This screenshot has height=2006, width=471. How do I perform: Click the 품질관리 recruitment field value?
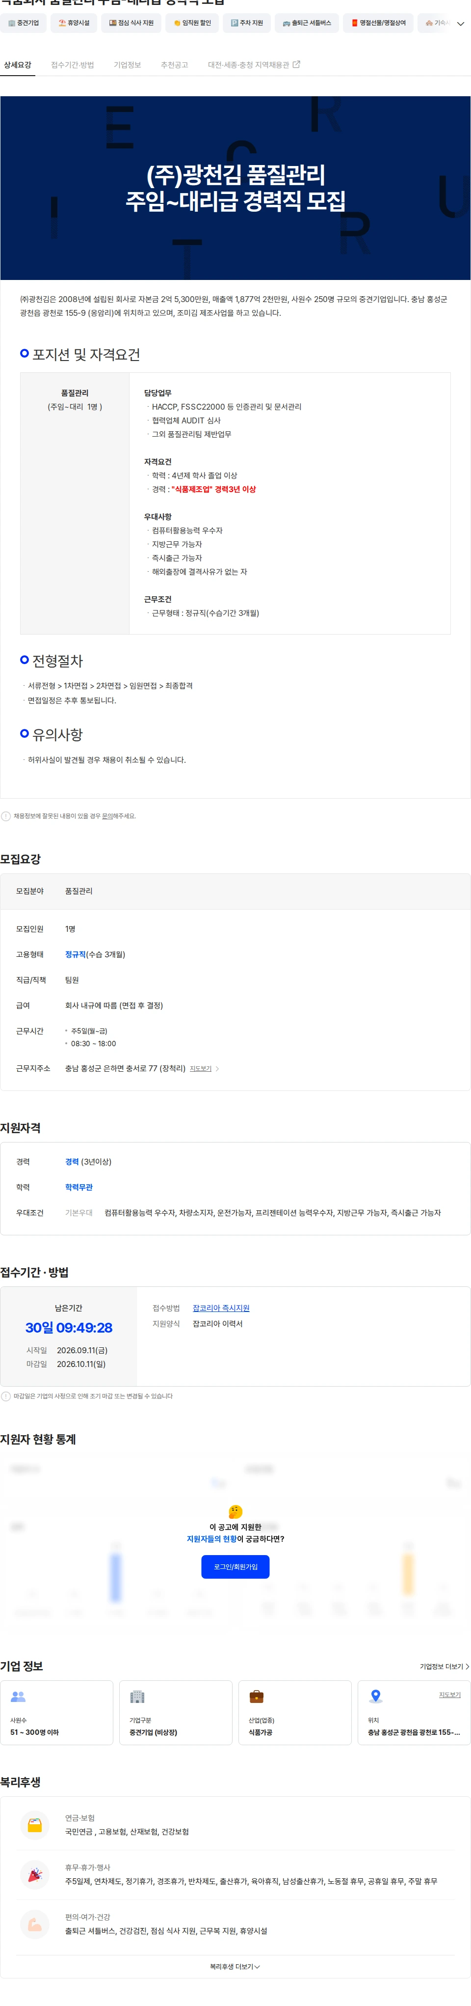point(78,891)
